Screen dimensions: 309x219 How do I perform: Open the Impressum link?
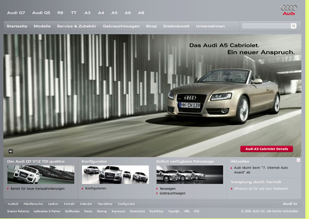point(118,211)
